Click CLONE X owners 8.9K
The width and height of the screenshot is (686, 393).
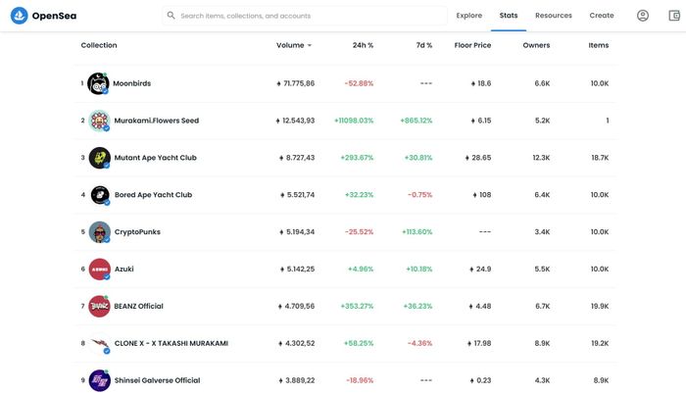pyautogui.click(x=542, y=344)
